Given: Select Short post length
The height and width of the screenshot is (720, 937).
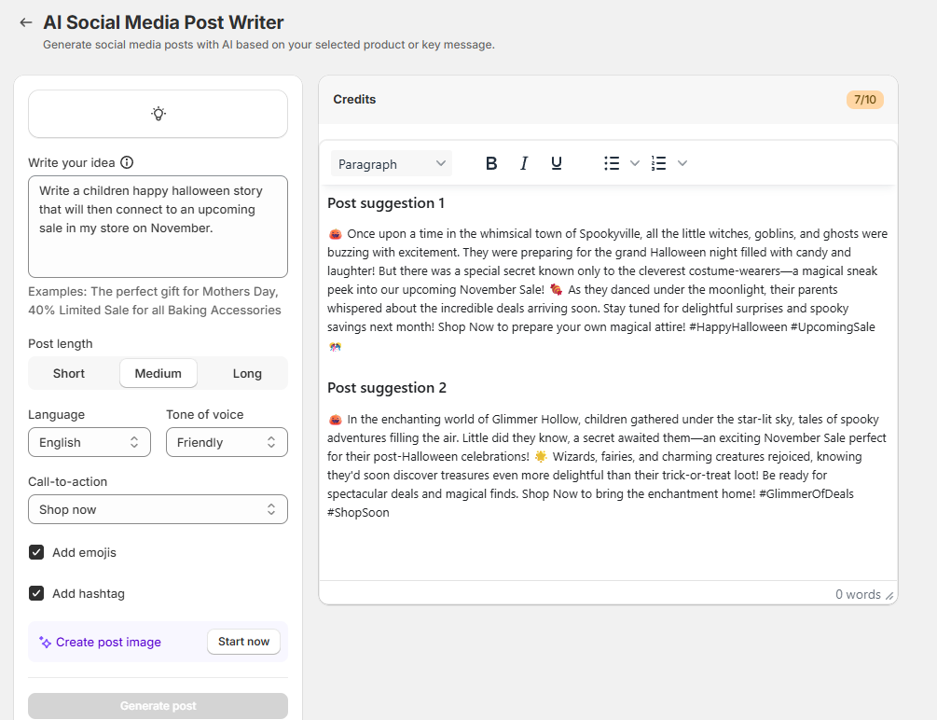Looking at the screenshot, I should (x=69, y=373).
